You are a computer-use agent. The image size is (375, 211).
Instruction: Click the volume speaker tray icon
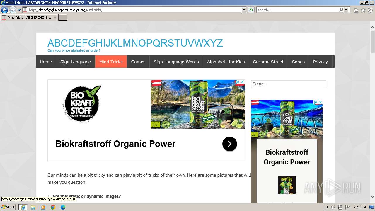pyautogui.click(x=333, y=207)
